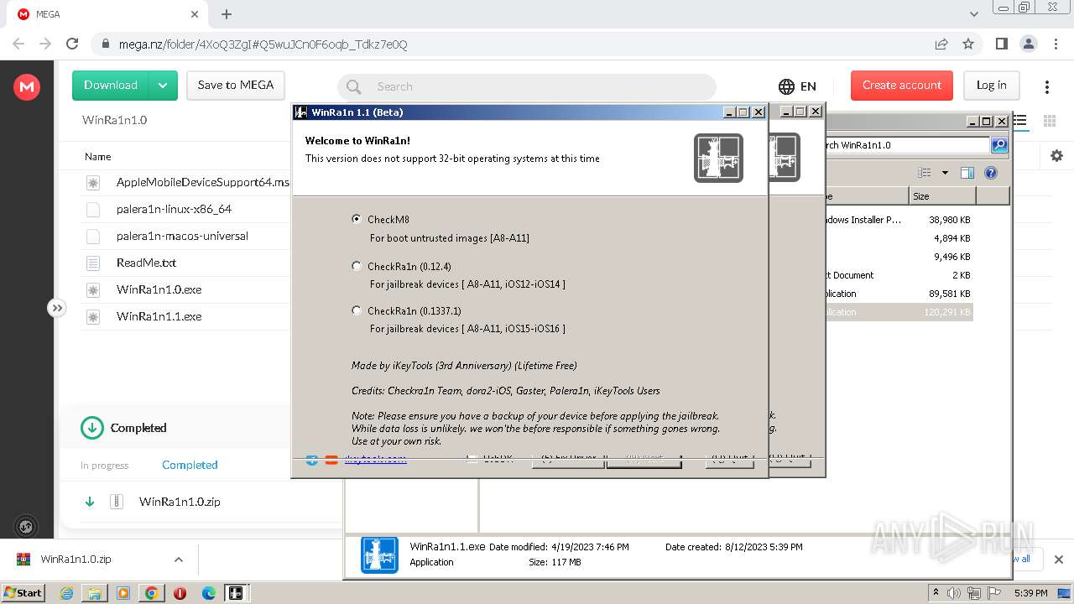Share this page from the address bar
The image size is (1074, 604).
point(941,44)
